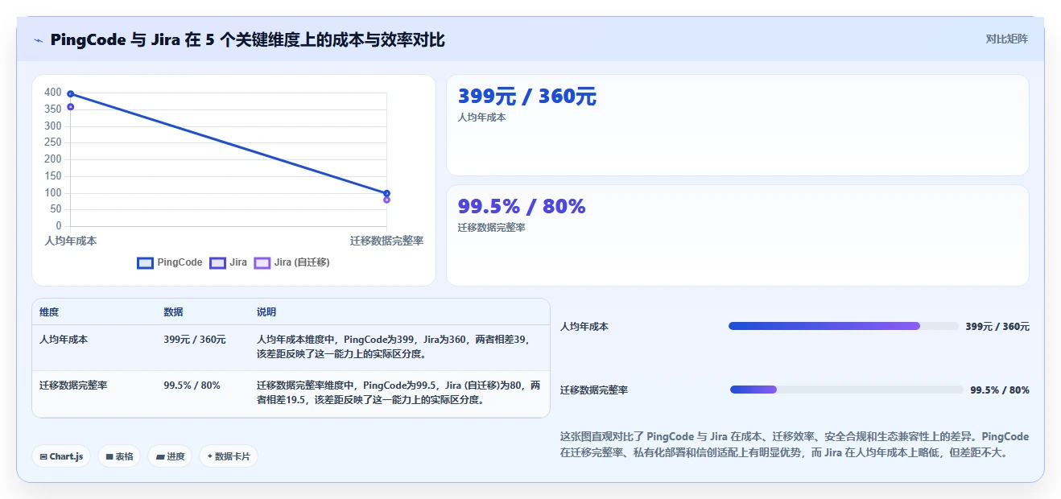The height and width of the screenshot is (499, 1061).
Task: Click the 迁移数据完整率 description text in table
Action: 398,393
